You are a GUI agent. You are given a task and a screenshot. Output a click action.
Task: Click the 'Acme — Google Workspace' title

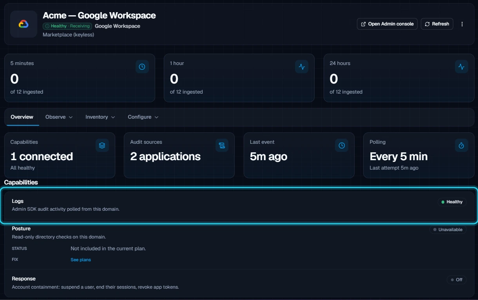click(99, 16)
